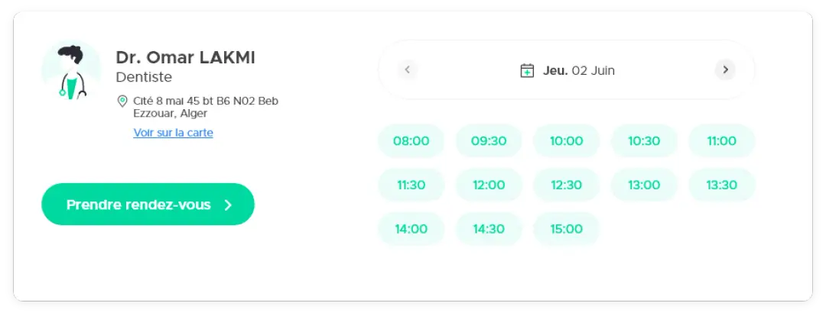
Task: Choose the 15:00 time slot
Action: coord(566,229)
